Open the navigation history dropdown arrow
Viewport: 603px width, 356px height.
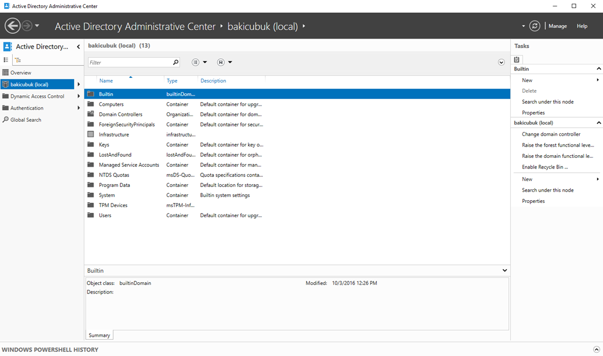(x=37, y=26)
